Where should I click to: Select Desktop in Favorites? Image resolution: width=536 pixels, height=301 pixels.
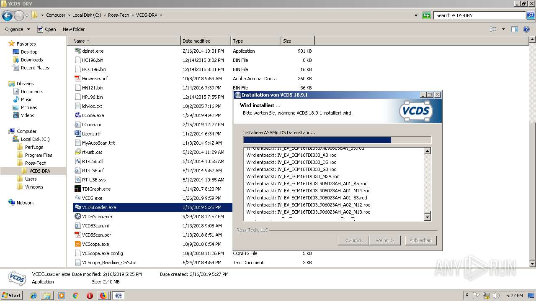click(x=29, y=52)
